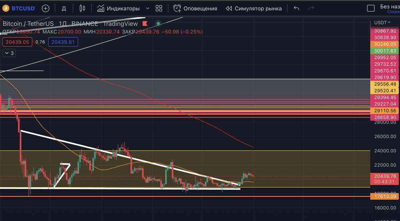The width and height of the screenshot is (400, 221).
Task: Open the compare symbol plus icon
Action: point(45,8)
